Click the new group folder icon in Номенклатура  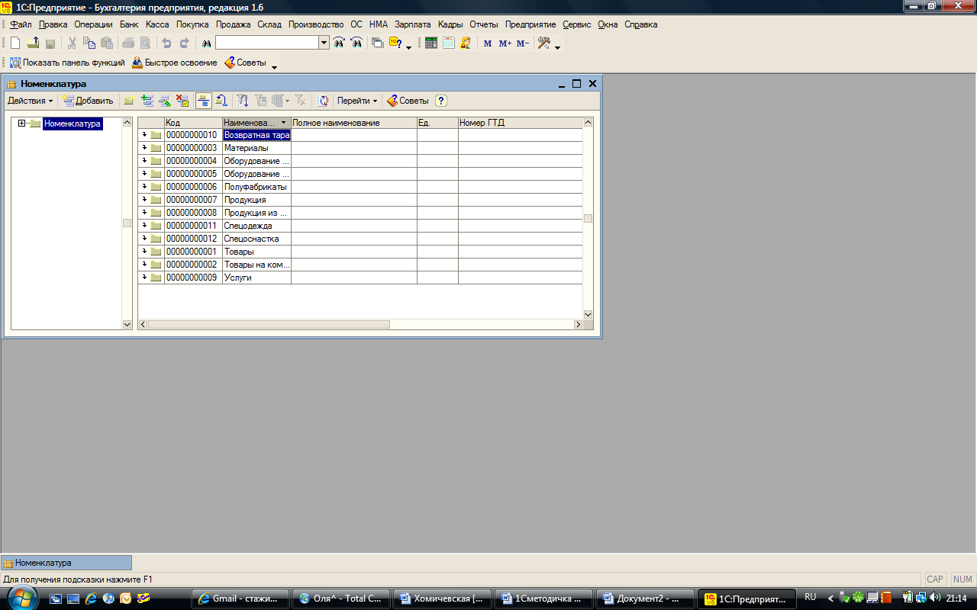click(130, 100)
